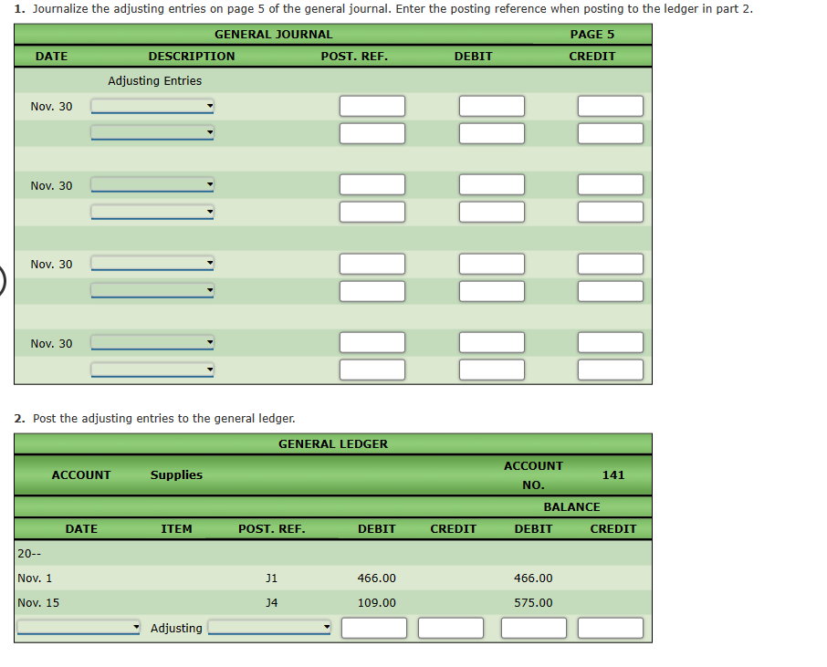The height and width of the screenshot is (667, 827).
Task: Open third Nov. 30 entry second account dropdown
Action: (x=152, y=290)
